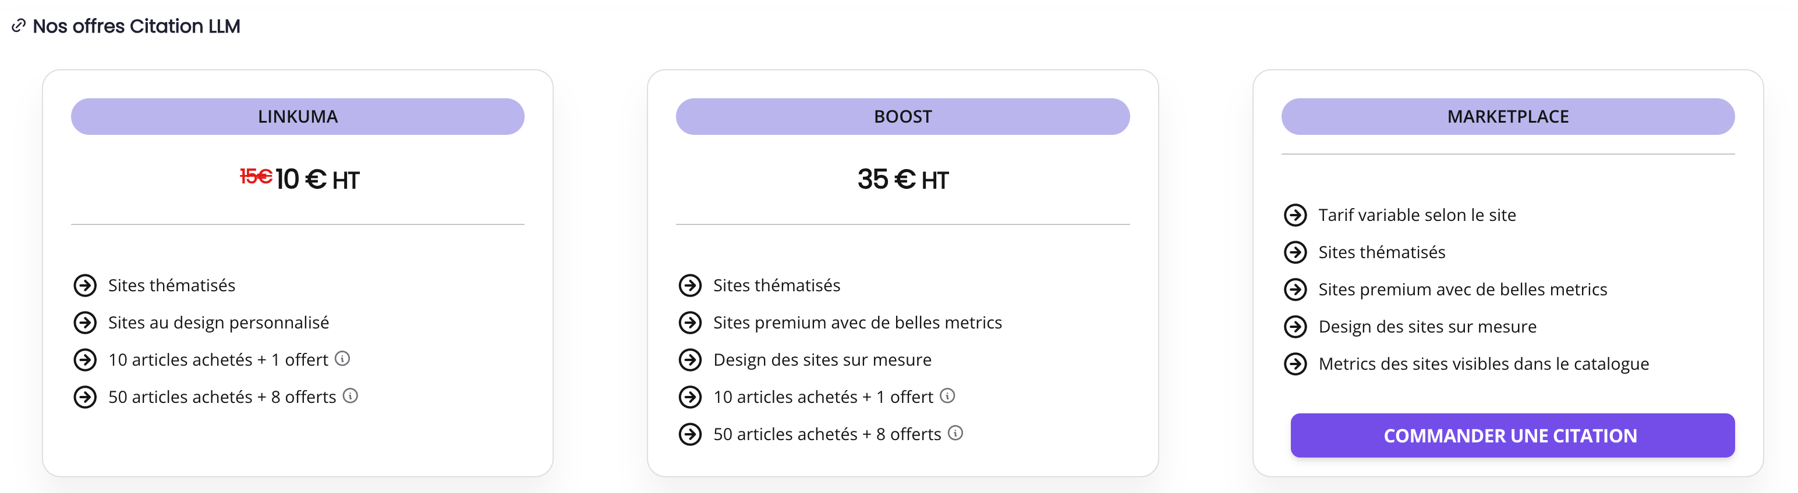Click arrow icon beside BOOST Sites premium metrics
Viewport: 1798px width, 493px height.
click(x=691, y=322)
